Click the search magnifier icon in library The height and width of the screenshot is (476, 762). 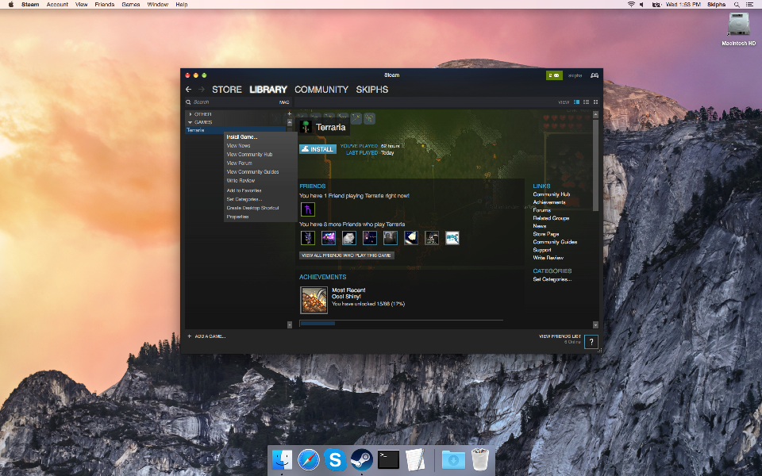[x=188, y=102]
